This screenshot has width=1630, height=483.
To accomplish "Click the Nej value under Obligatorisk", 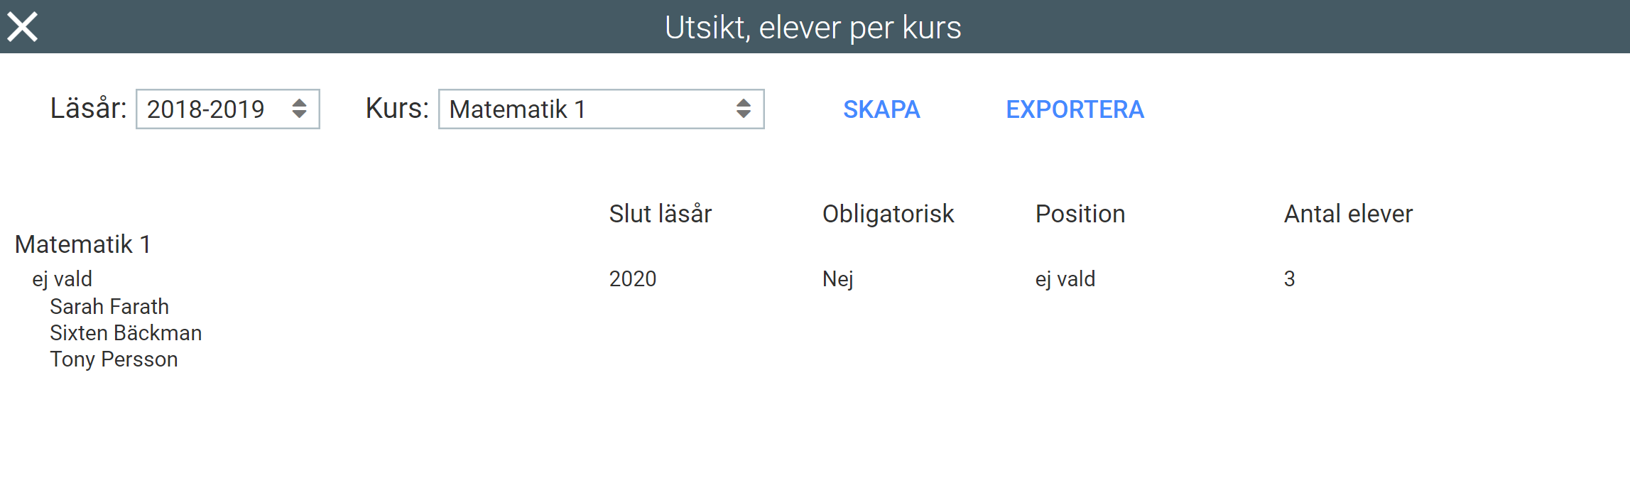I will (837, 278).
